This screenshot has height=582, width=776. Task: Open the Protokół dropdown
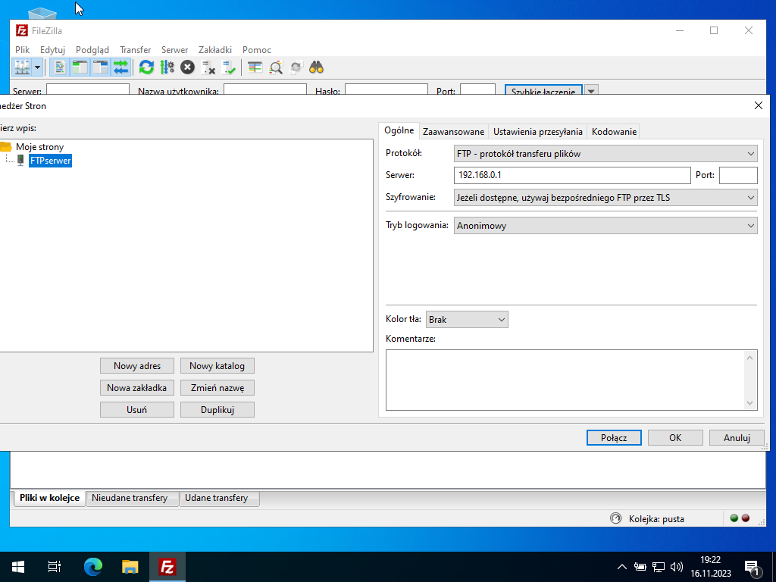pyautogui.click(x=605, y=153)
